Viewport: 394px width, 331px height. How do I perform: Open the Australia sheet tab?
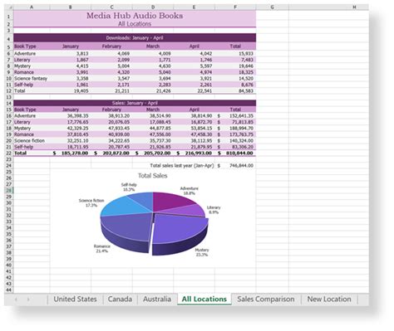[x=157, y=299]
